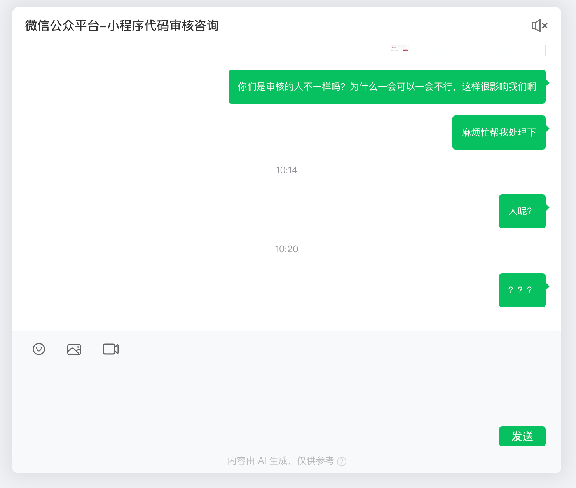
Task: Click the help question mark beside AI notice
Action: click(x=342, y=461)
